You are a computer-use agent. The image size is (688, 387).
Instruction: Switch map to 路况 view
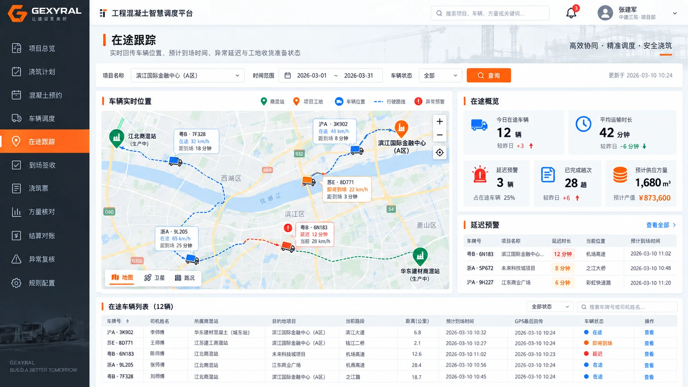[x=185, y=278]
